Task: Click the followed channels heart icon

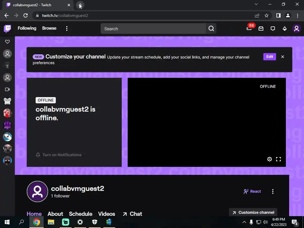Action: point(7,42)
